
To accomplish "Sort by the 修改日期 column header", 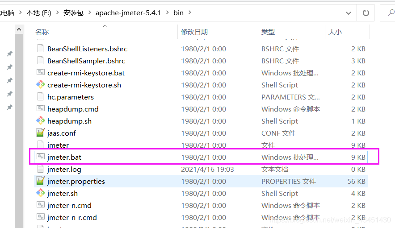I will coord(194,32).
